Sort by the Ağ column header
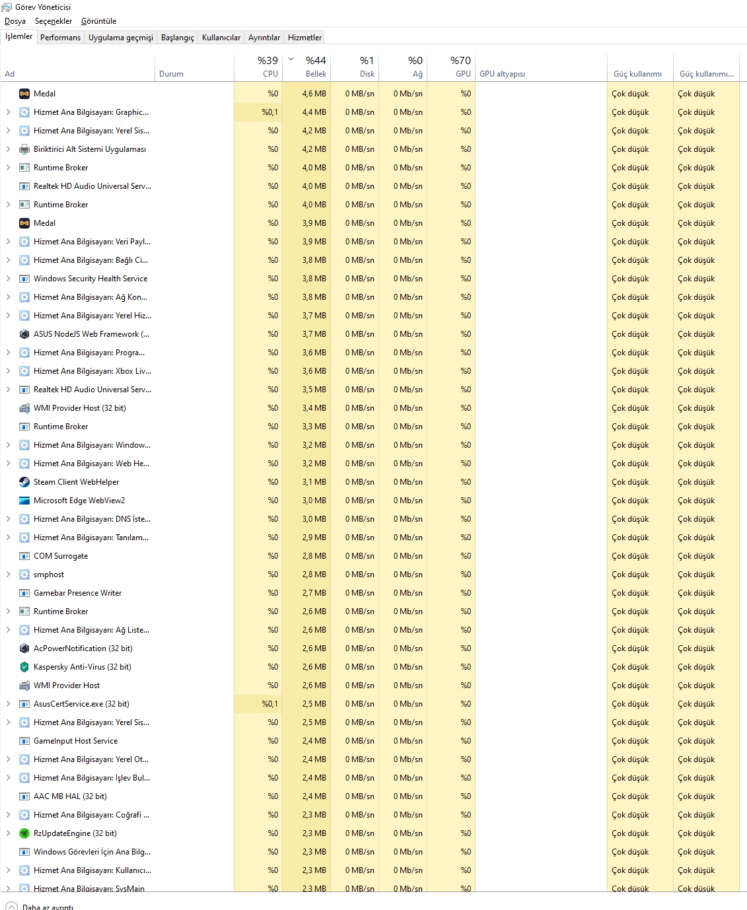This screenshot has height=910, width=747. [403, 67]
